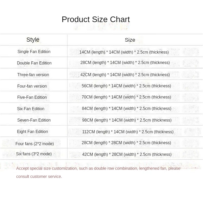Click the Four-fan version label
Viewport: 203px width, 203px height.
(32, 86)
